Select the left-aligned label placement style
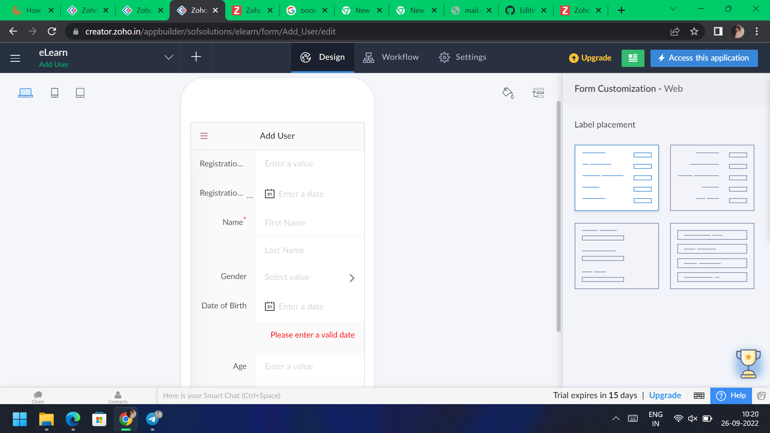Screen dimensions: 770x433 click(616, 178)
